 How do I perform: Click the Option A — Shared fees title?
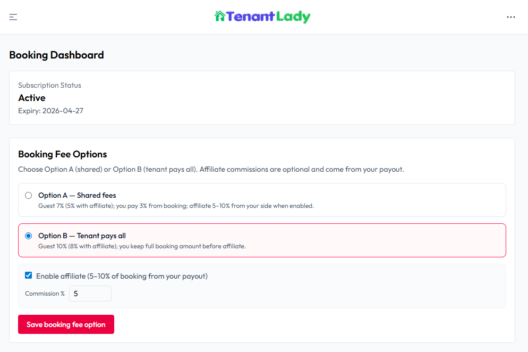click(x=77, y=195)
